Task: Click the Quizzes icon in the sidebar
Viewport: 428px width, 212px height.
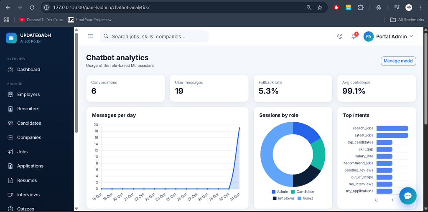Action: [10, 209]
